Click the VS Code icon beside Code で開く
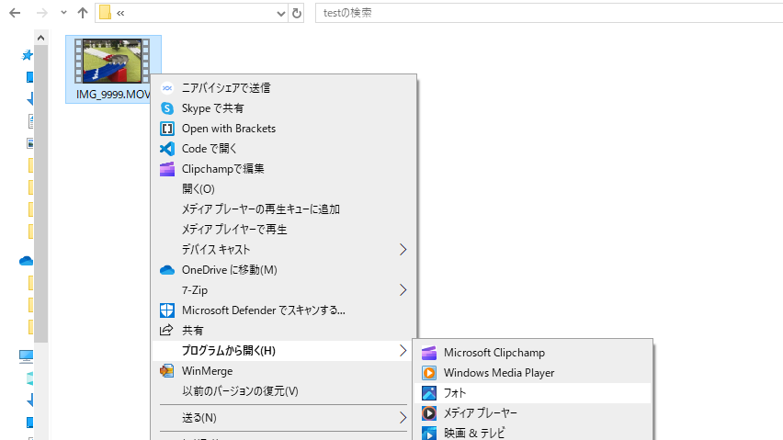The width and height of the screenshot is (783, 440). [166, 149]
